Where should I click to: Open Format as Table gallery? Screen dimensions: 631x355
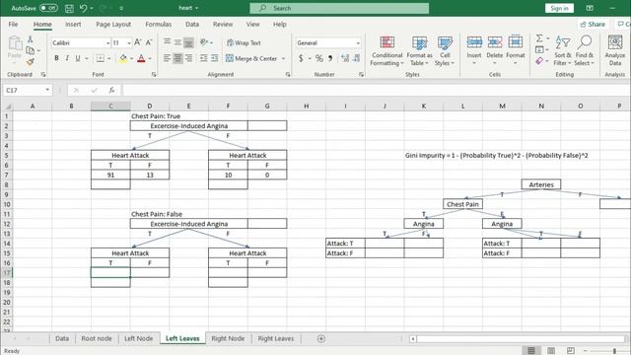click(419, 51)
